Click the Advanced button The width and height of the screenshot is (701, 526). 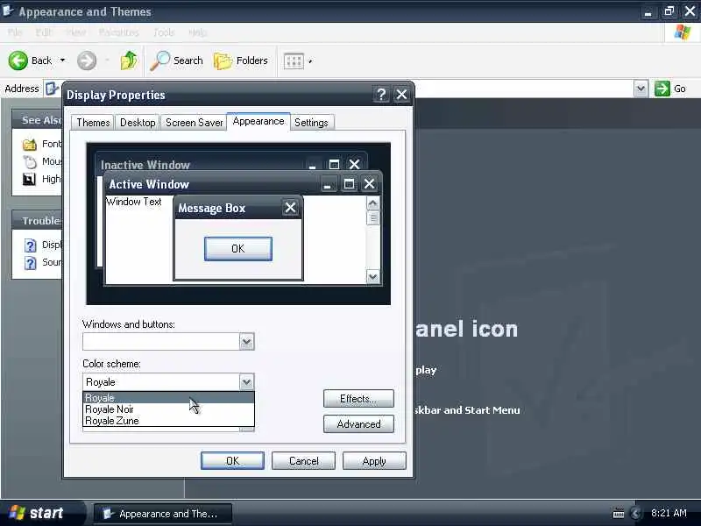pos(358,424)
